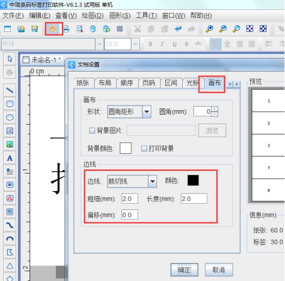Select the text tool A icon

pyautogui.click(x=10, y=158)
